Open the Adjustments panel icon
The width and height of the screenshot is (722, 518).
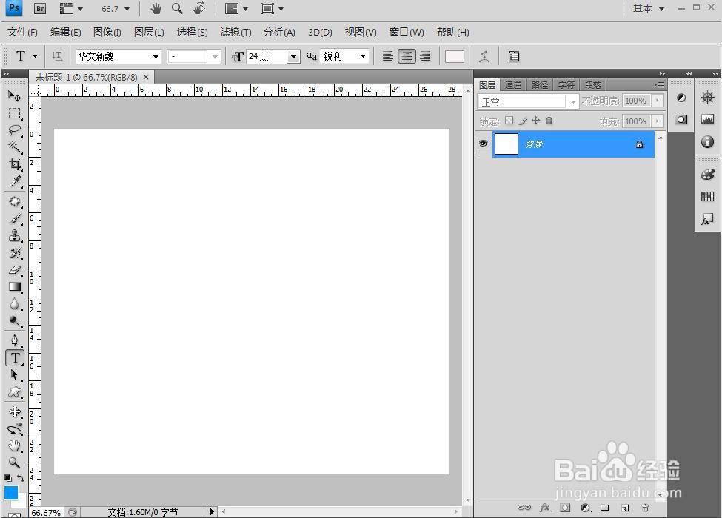[x=681, y=98]
